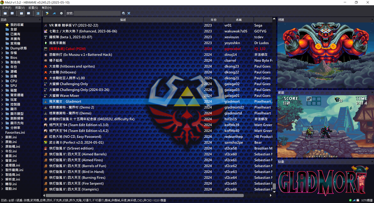Viewport: 374px width, 203px height.
Task: Click the 紅色大地 (NO CD) game icon
Action: 45,137
